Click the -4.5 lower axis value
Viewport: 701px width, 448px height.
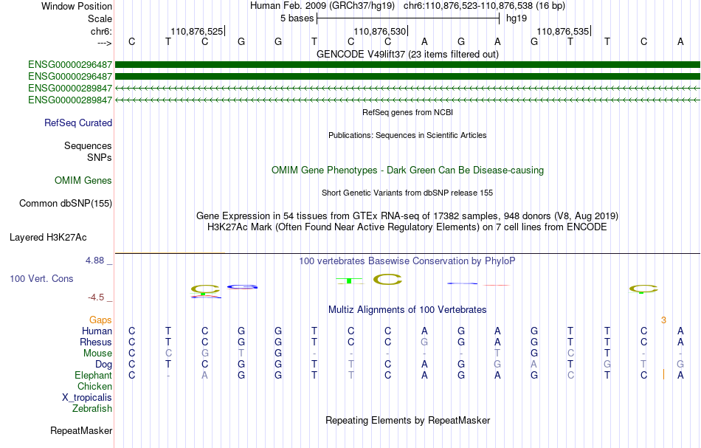point(96,297)
